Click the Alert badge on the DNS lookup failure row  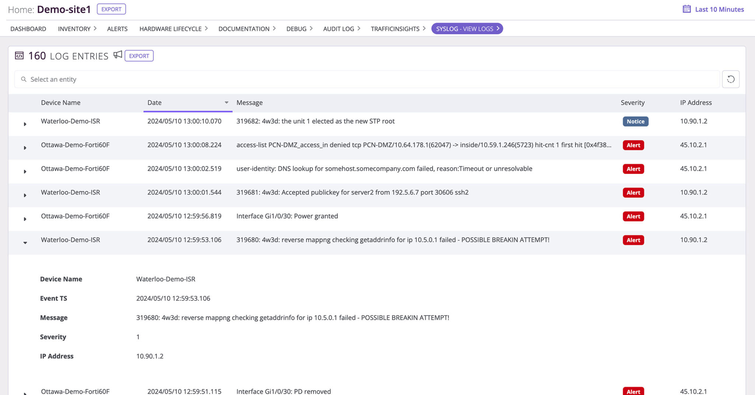(633, 169)
